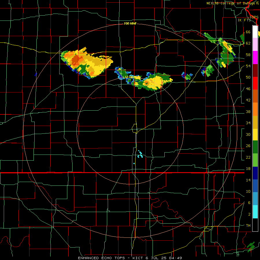Click the '18' scale label

pos(248,169)
